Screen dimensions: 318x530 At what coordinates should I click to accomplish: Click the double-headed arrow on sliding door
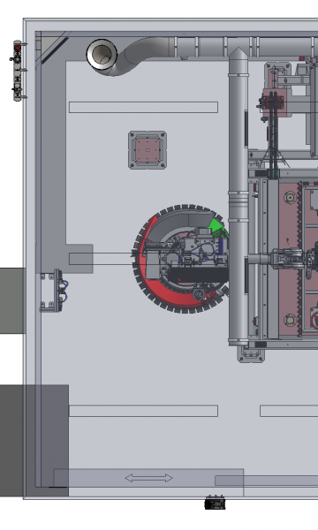148,478
